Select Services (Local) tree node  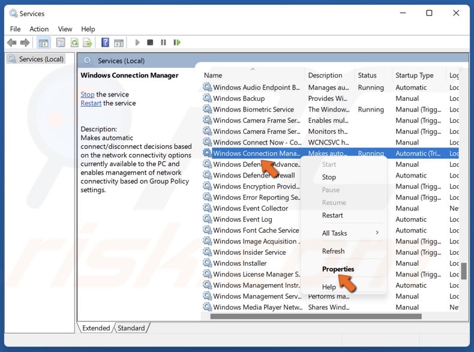click(x=36, y=59)
